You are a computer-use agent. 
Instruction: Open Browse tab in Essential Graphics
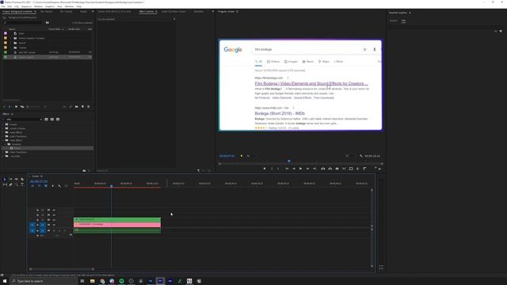pyautogui.click(x=393, y=21)
